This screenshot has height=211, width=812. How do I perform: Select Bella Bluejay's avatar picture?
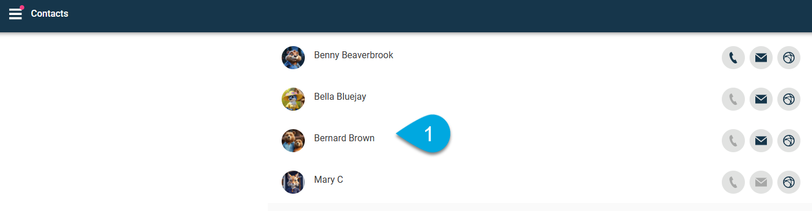click(x=293, y=99)
